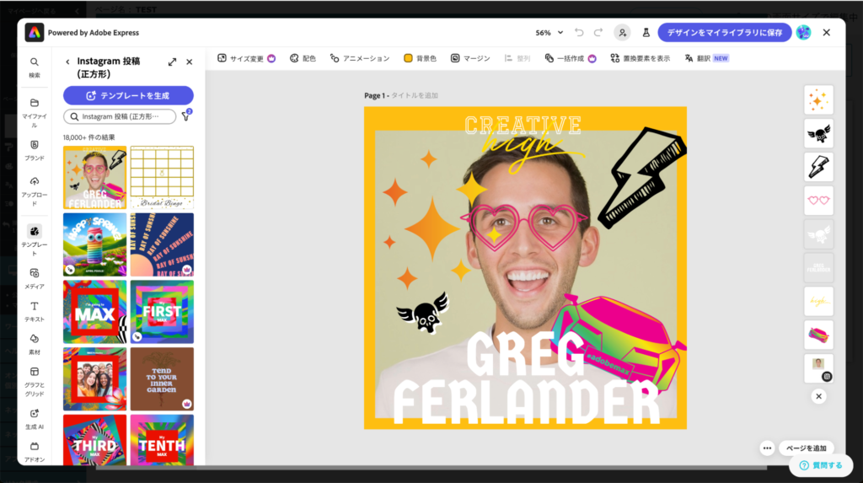The image size is (863, 483).
Task: Click the テンプレートを生成 button
Action: [x=128, y=96]
